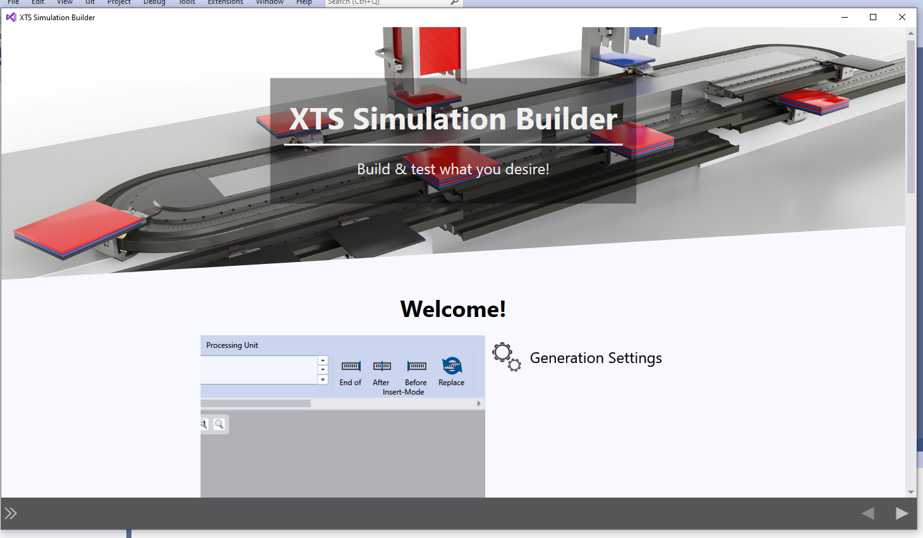Expand the bottom bar with the double chevron

(x=11, y=513)
